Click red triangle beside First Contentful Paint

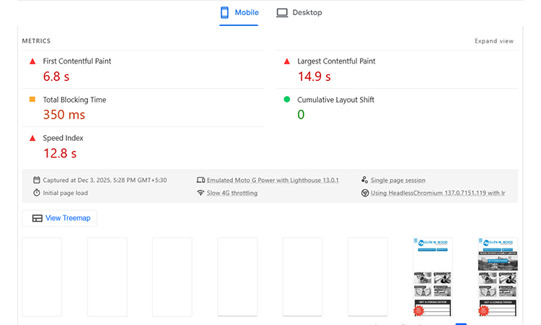32,61
